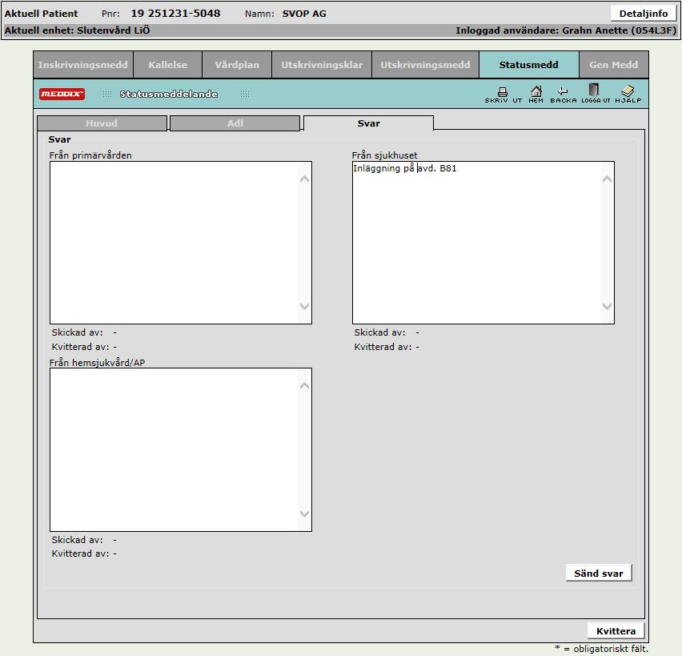The width and height of the screenshot is (682, 656).
Task: Open the Utskrivningsmedd tab
Action: [x=425, y=65]
